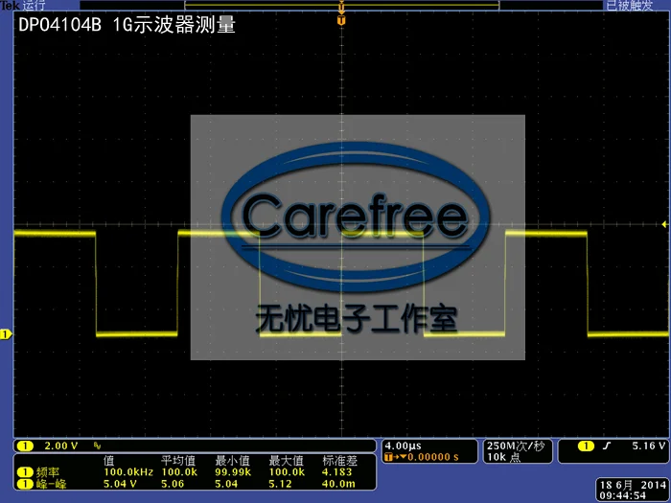Select the 40.0m standard deviation value
Image resolution: width=671 pixels, height=503 pixels.
(x=338, y=484)
